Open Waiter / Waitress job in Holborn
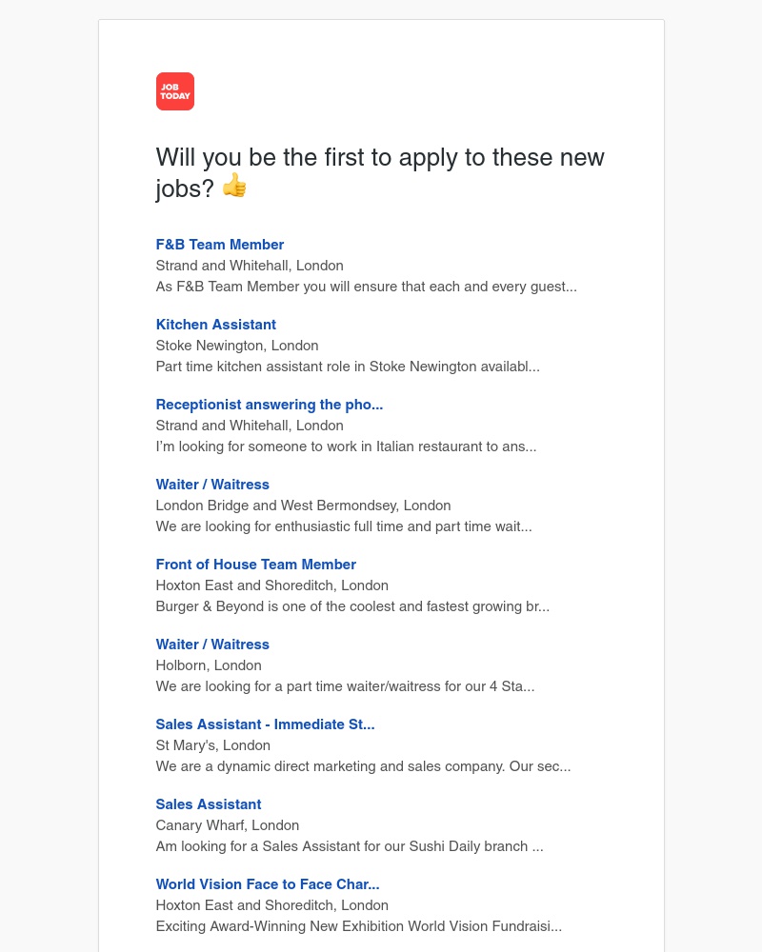The height and width of the screenshot is (952, 762). point(212,645)
